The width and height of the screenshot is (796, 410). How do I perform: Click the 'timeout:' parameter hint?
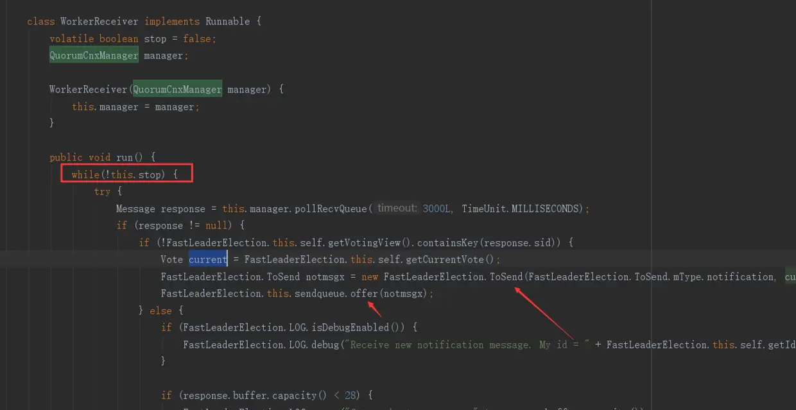397,208
